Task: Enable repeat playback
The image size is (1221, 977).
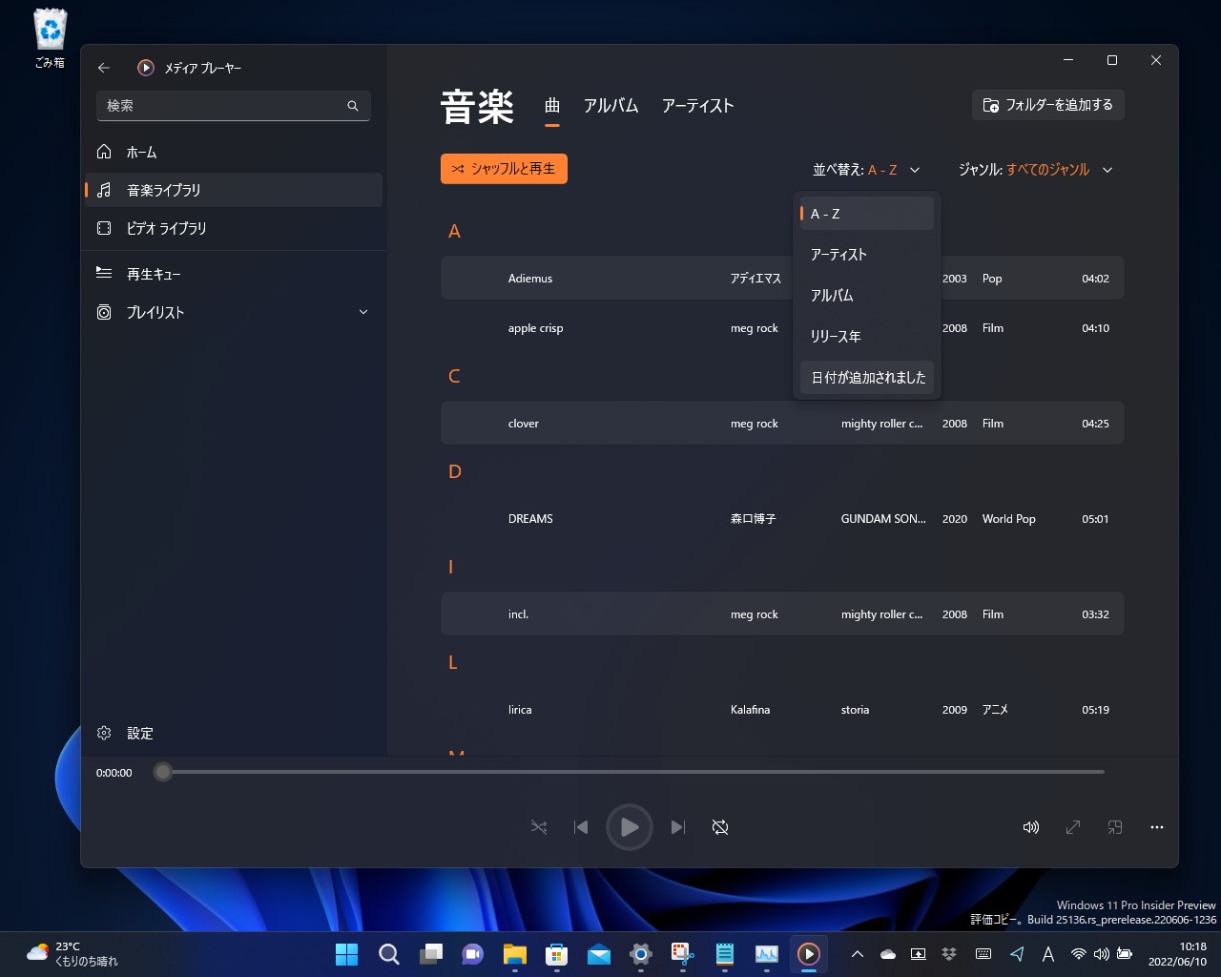Action: [x=720, y=827]
